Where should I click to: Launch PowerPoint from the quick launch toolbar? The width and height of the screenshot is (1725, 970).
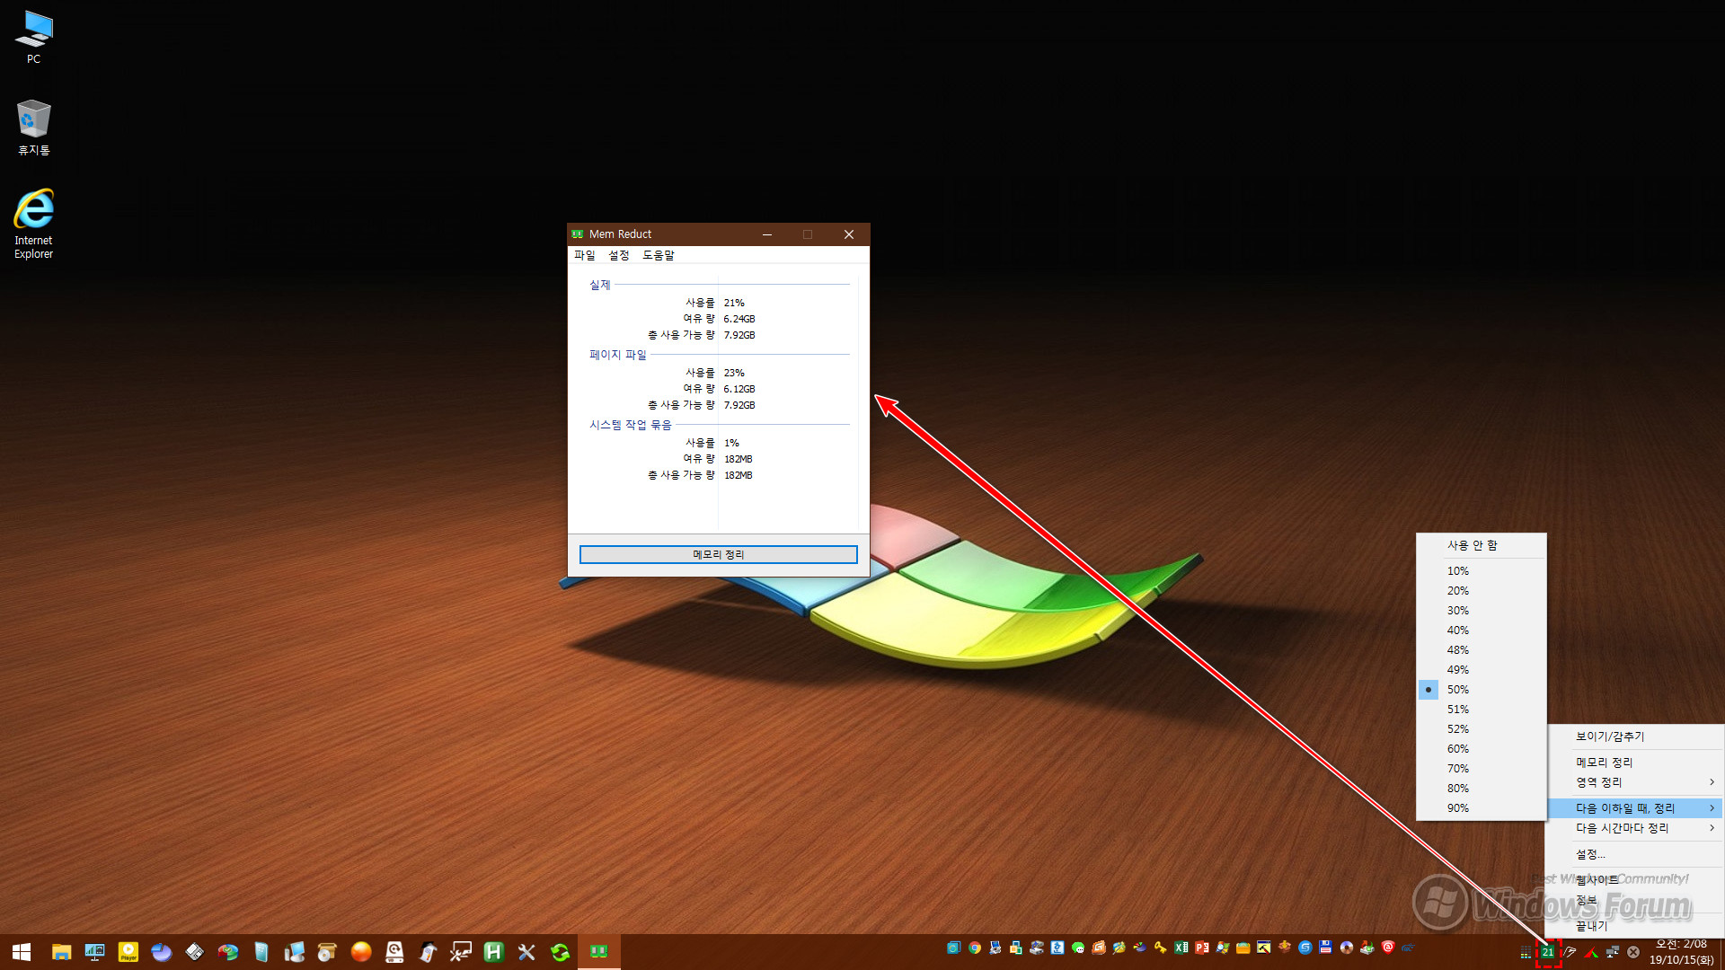[1202, 948]
